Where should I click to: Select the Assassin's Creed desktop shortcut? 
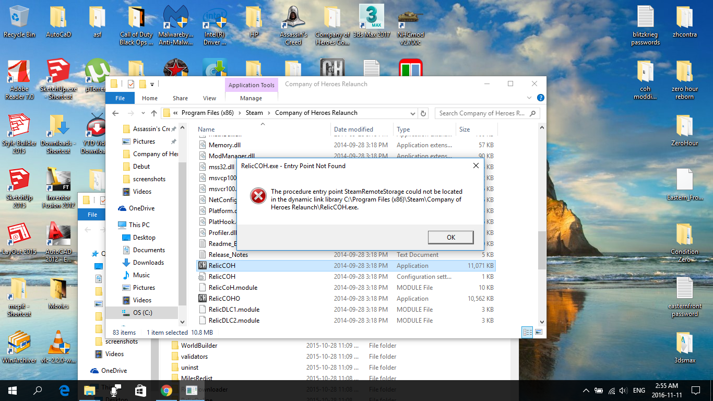(x=293, y=26)
